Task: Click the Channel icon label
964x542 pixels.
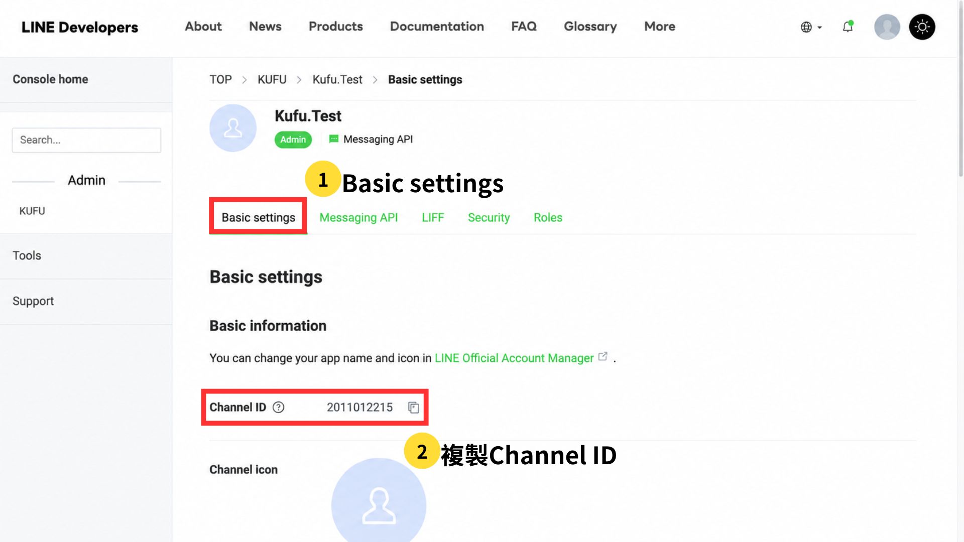Action: [244, 470]
